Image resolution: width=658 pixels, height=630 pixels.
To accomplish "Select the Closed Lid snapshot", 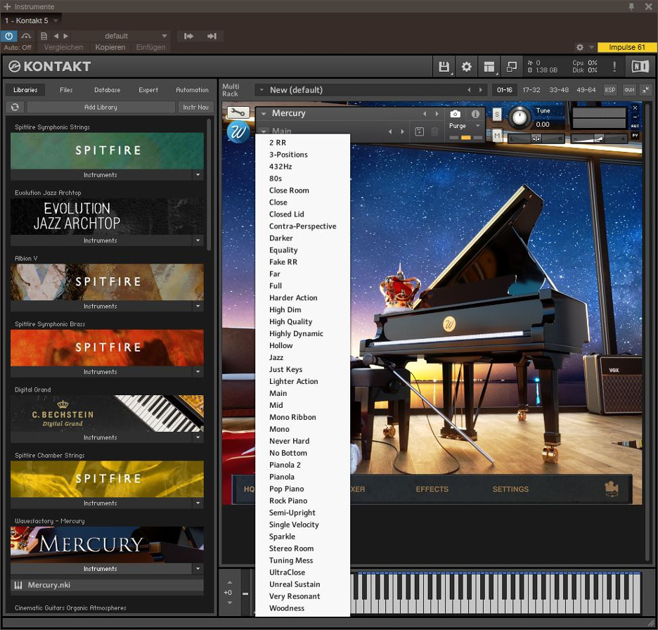I will (x=302, y=214).
